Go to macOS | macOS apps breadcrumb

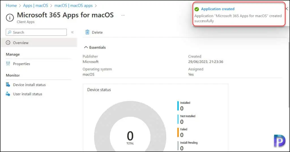point(73,6)
